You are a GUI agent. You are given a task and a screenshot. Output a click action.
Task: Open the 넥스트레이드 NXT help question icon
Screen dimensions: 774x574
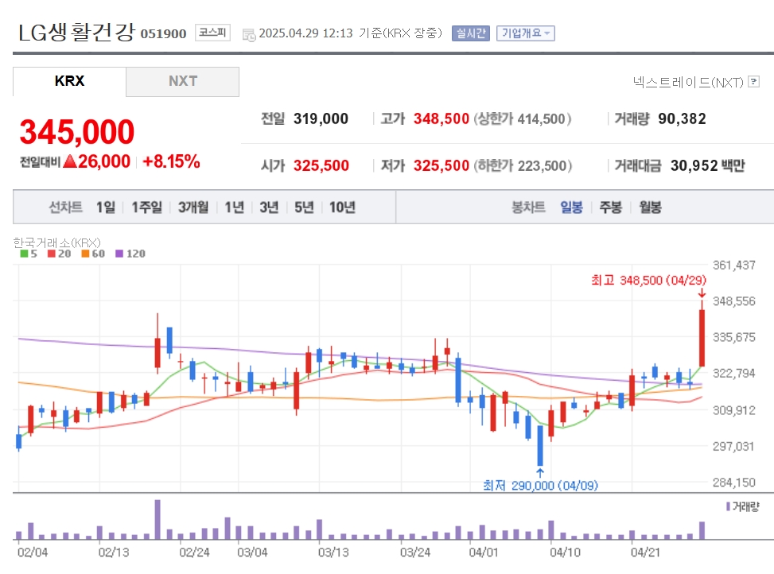753,81
